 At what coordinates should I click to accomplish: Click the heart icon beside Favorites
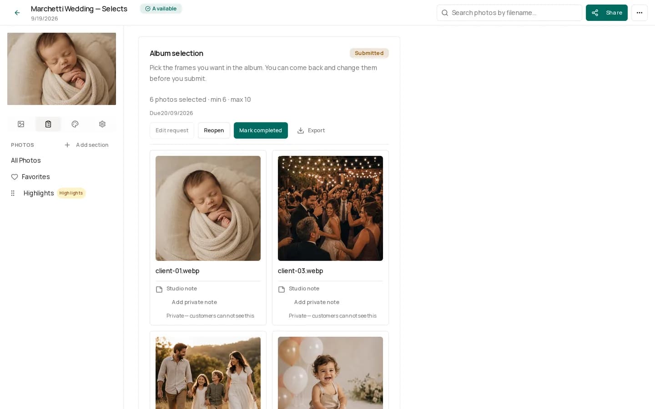click(x=15, y=177)
